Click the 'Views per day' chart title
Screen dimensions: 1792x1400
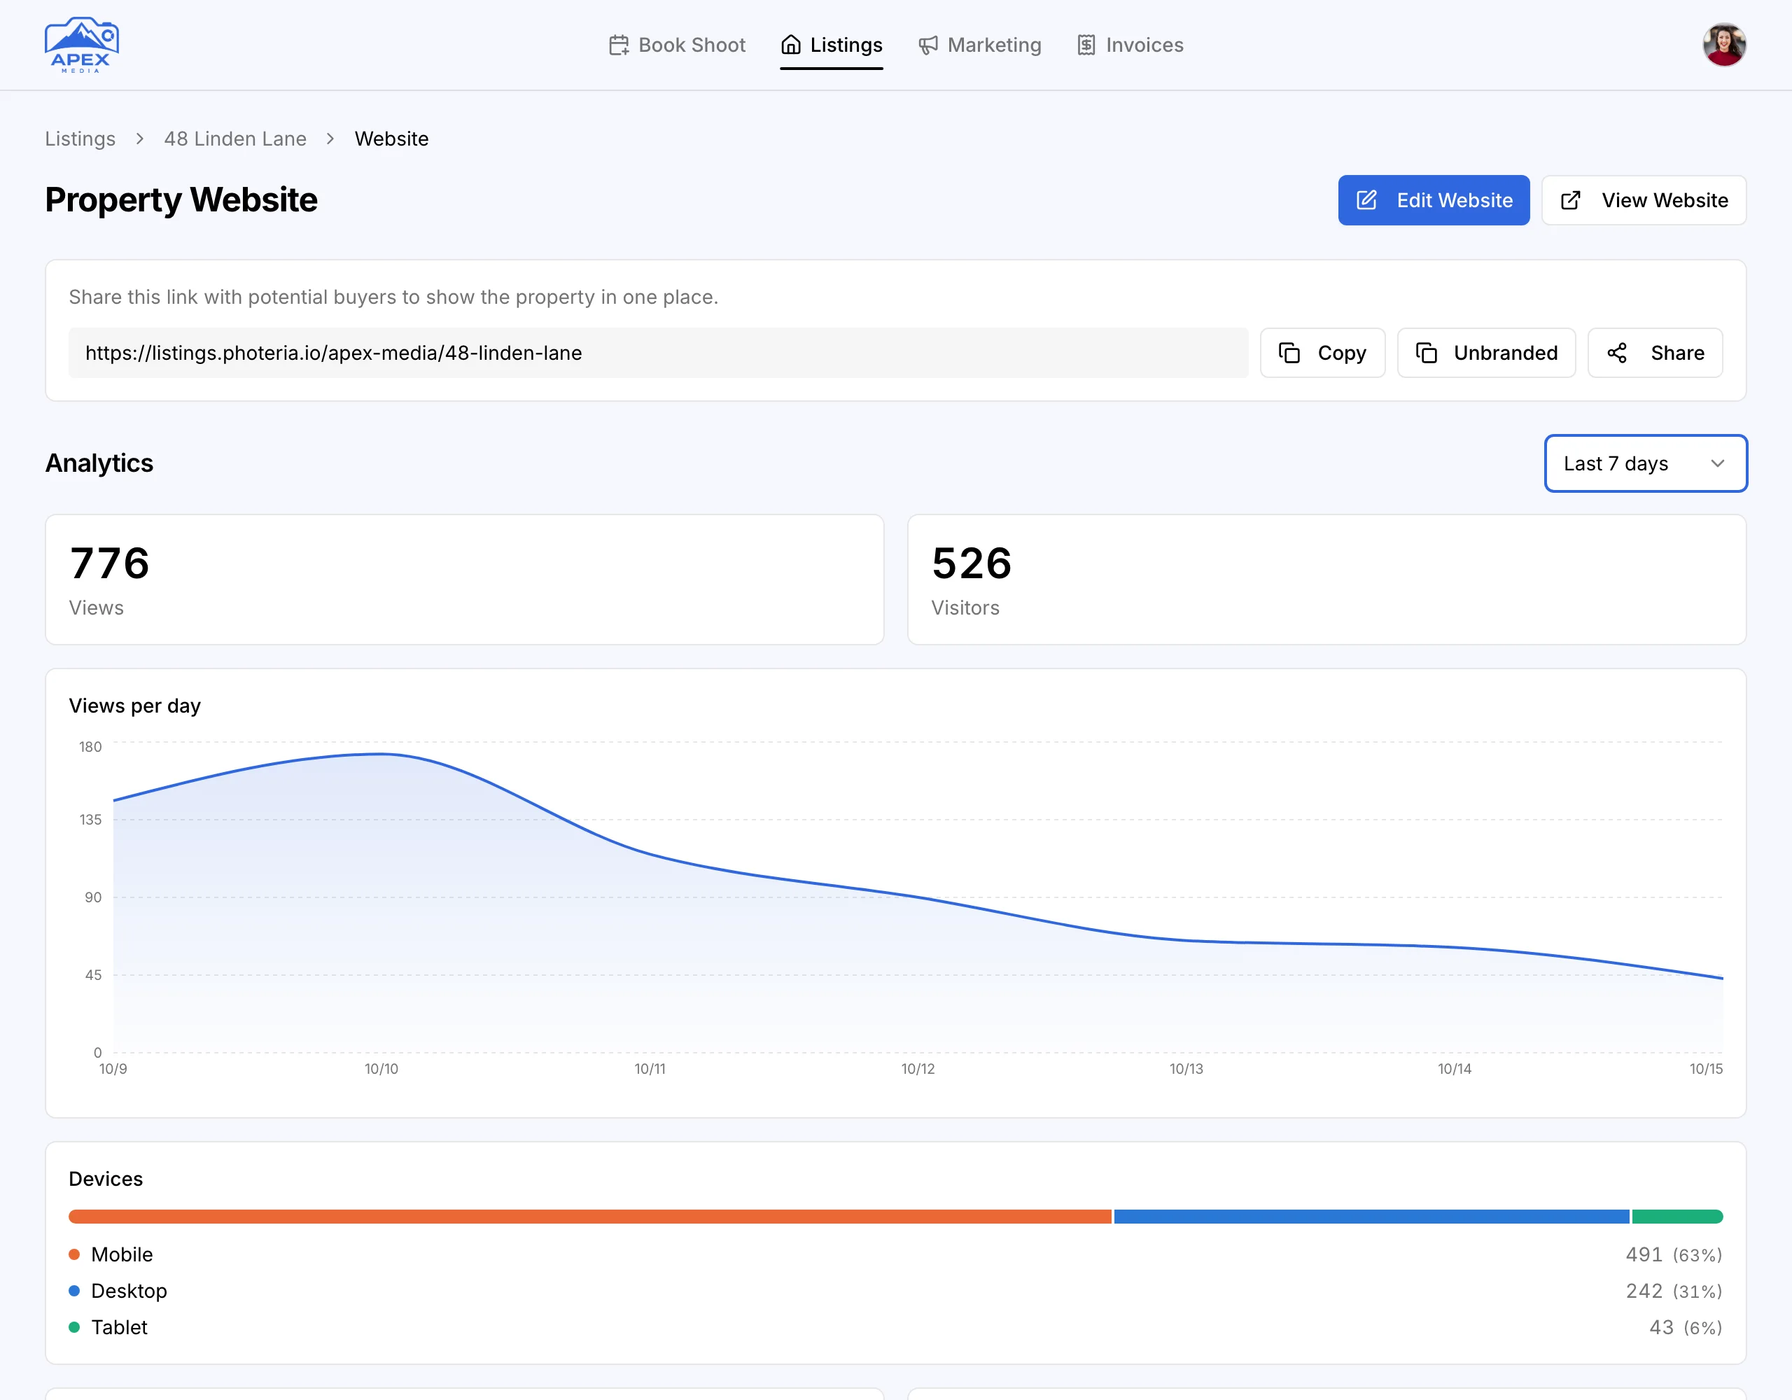pos(134,706)
